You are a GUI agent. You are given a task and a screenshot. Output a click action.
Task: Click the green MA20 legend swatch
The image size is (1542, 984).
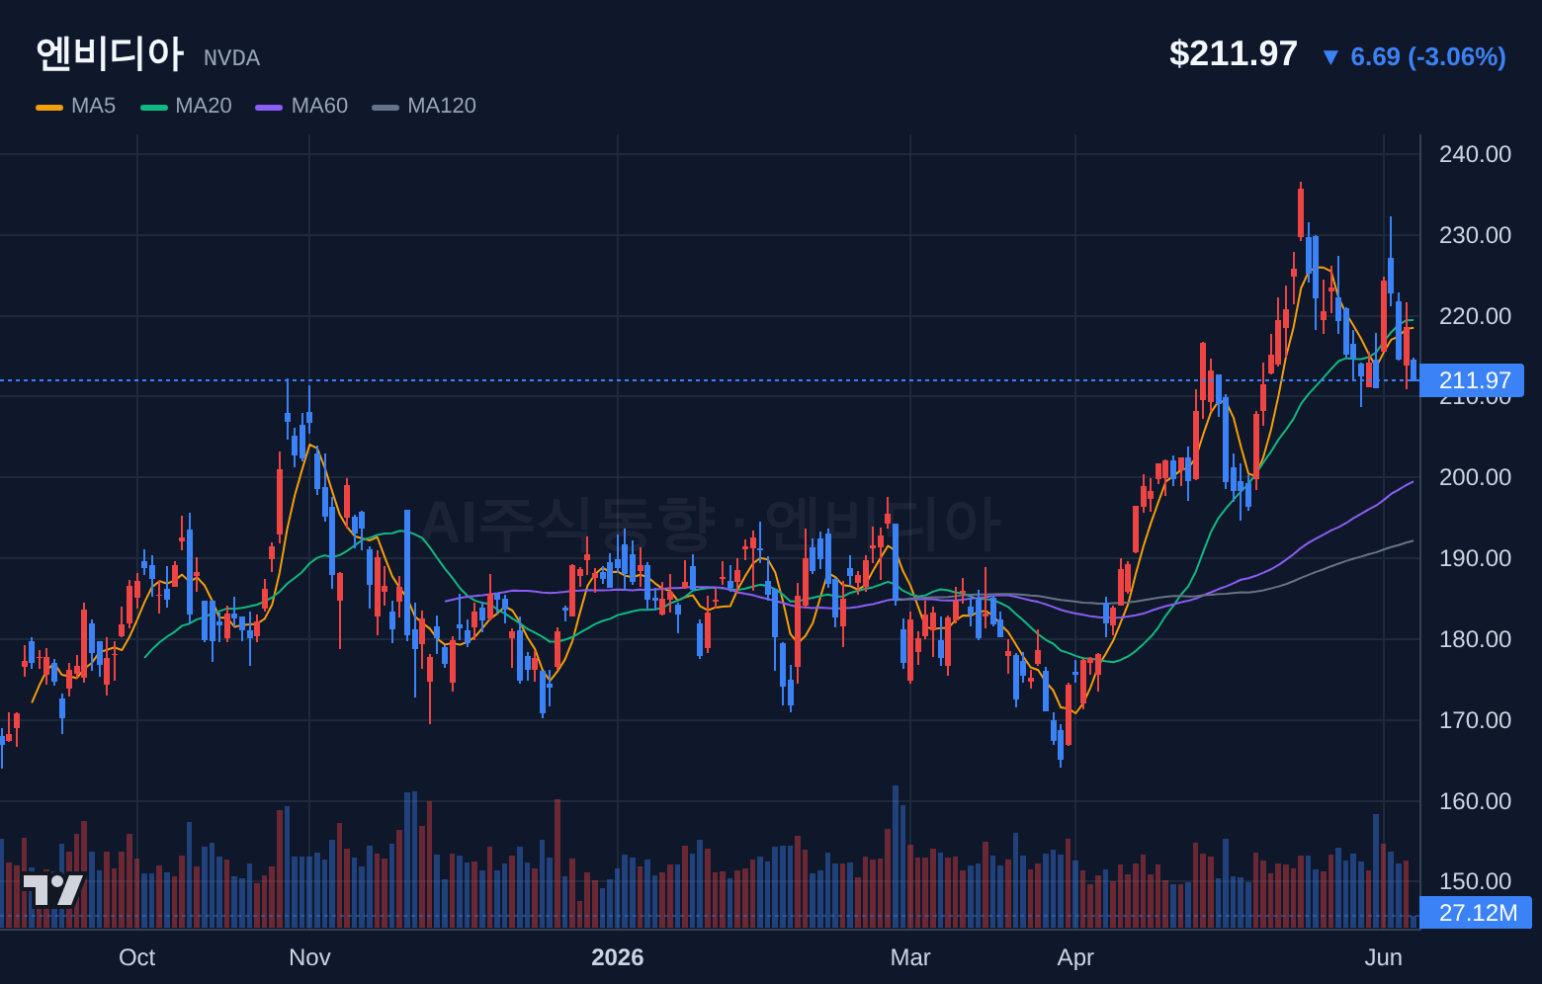pos(154,107)
